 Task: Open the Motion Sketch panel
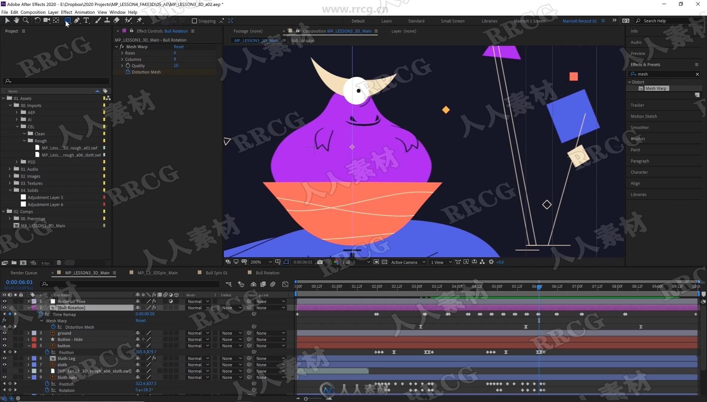tap(644, 117)
